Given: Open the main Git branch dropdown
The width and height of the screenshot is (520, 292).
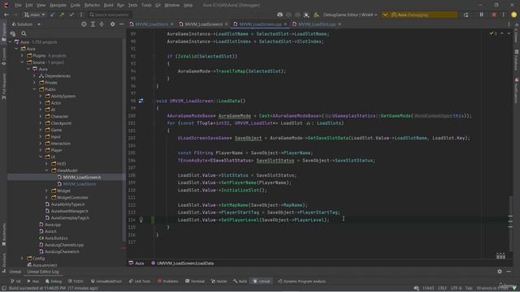Looking at the screenshot, I should 34,15.
